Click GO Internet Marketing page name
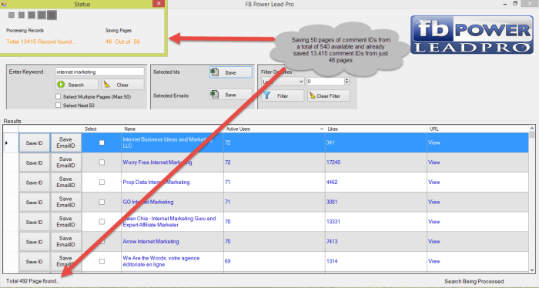539x288 pixels. [148, 202]
